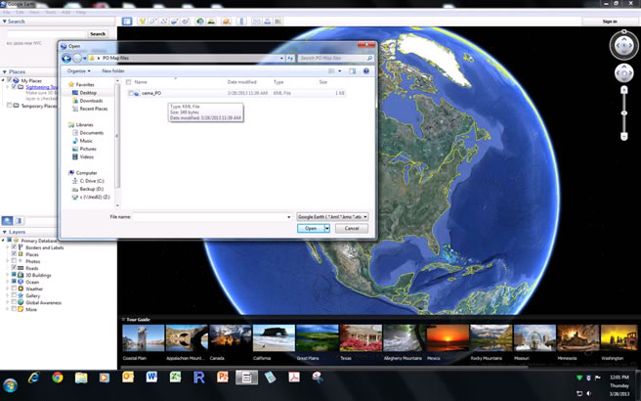Click the refresh icon beside the address bar

coord(290,59)
